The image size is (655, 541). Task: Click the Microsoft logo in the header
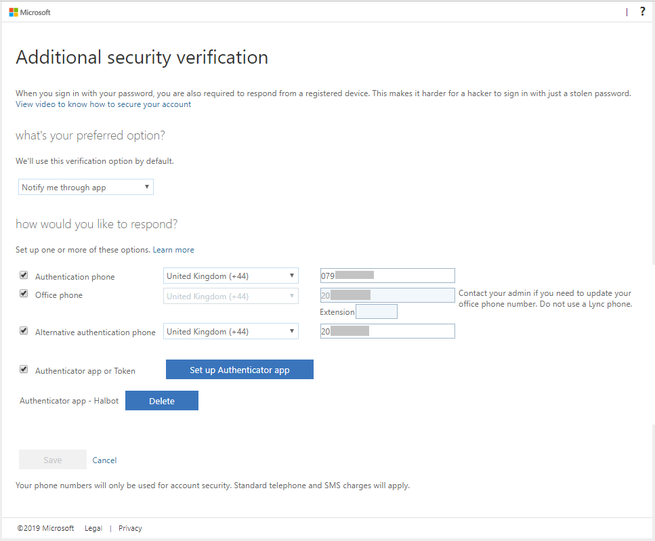pos(30,12)
